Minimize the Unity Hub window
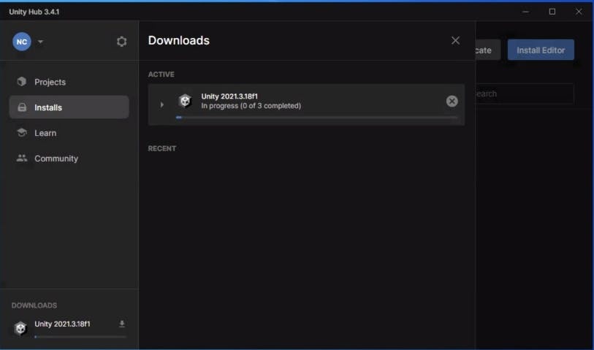The image size is (594, 350). pyautogui.click(x=525, y=12)
